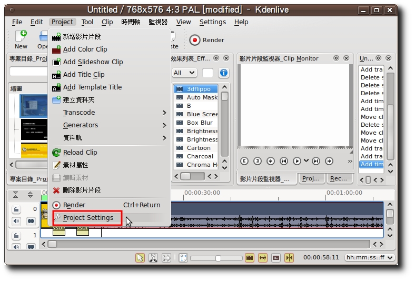Close the Effect list panel

226,58
